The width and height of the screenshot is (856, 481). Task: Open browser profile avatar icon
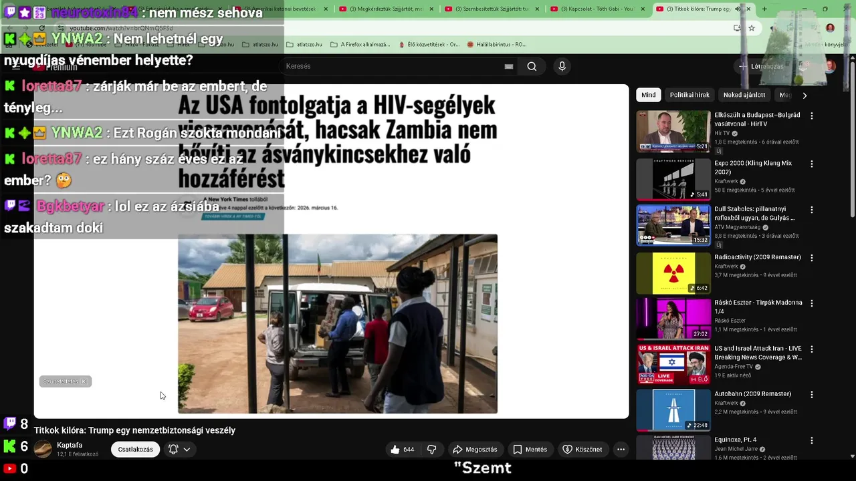click(830, 28)
